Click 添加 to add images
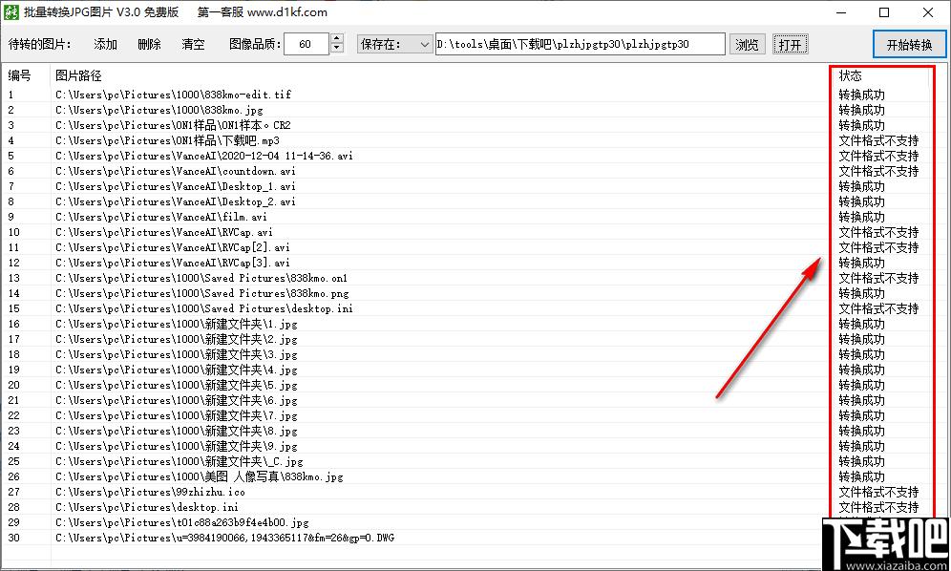 106,45
